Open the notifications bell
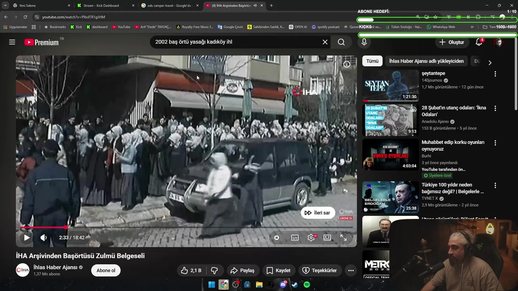The width and height of the screenshot is (518, 291). 479,42
